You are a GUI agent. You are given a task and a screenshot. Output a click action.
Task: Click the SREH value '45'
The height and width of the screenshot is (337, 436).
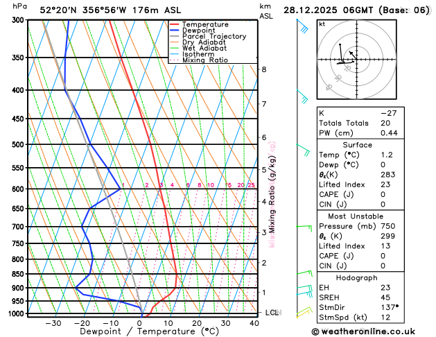click(x=385, y=297)
